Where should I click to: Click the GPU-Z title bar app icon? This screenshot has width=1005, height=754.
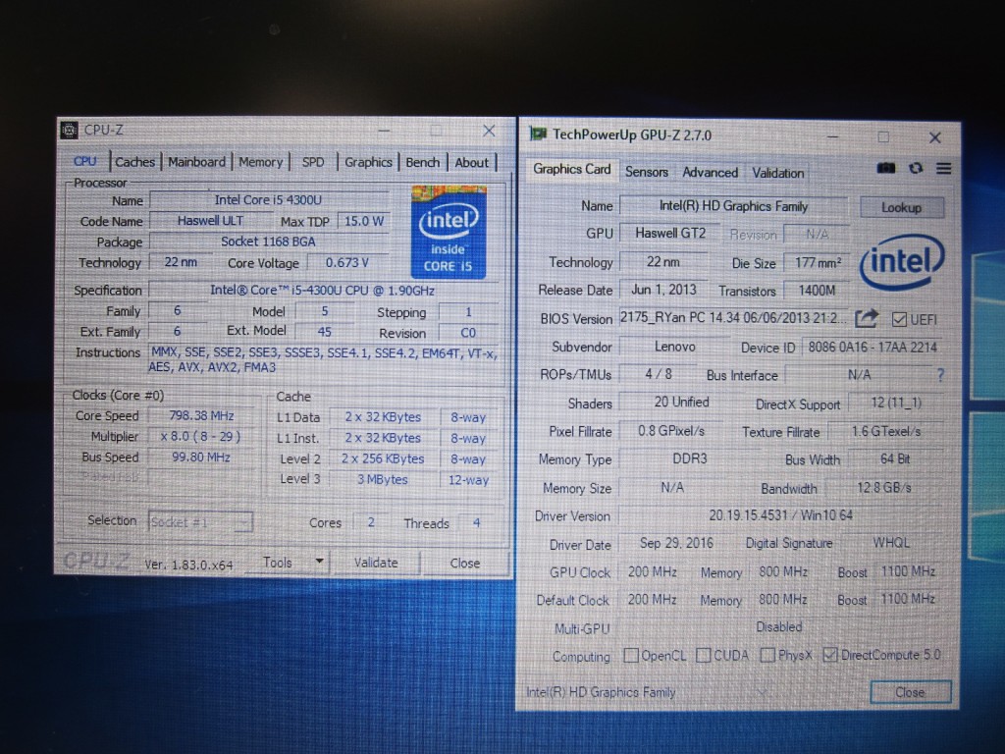click(537, 134)
